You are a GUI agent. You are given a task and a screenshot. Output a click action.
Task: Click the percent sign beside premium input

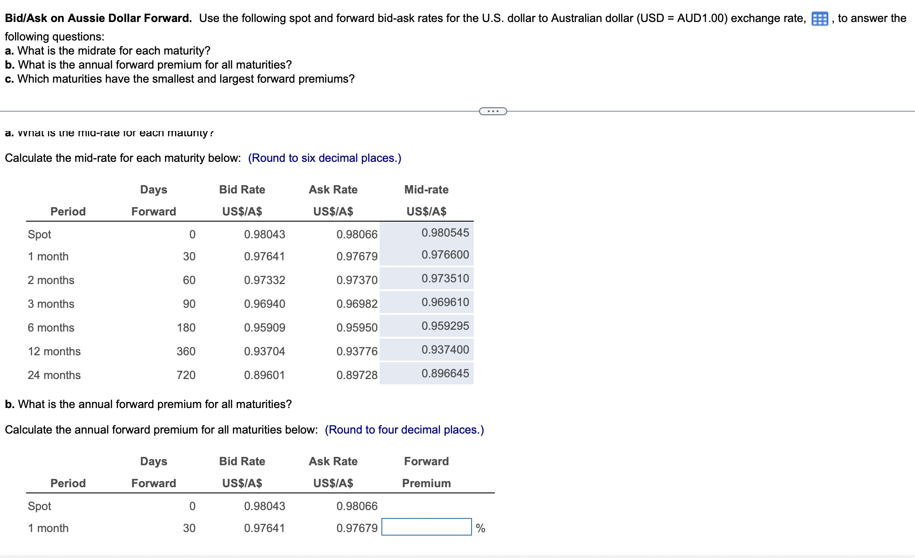click(x=480, y=528)
